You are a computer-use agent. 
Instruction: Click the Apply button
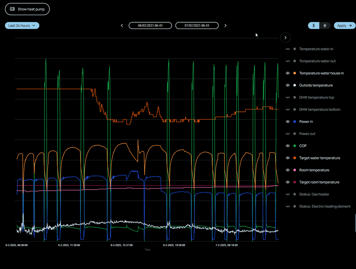click(344, 25)
